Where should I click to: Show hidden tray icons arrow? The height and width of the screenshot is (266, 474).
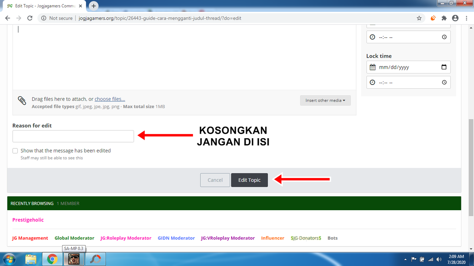pos(405,259)
